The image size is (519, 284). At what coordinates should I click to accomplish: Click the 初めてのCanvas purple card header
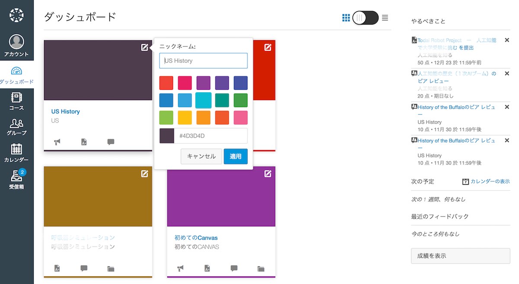click(221, 196)
